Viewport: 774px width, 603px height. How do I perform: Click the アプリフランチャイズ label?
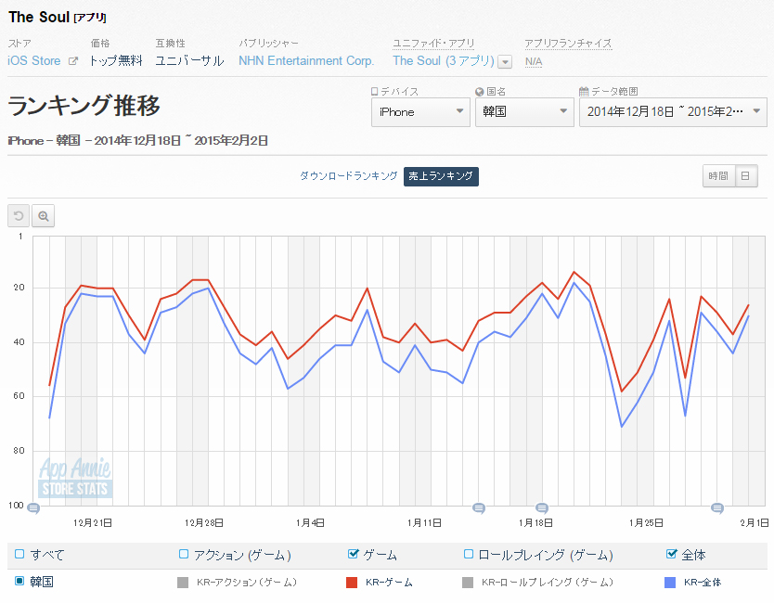(568, 44)
